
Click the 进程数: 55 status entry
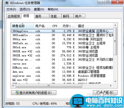12,103
